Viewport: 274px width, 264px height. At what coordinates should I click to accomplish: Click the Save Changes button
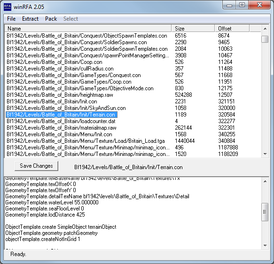(36, 166)
